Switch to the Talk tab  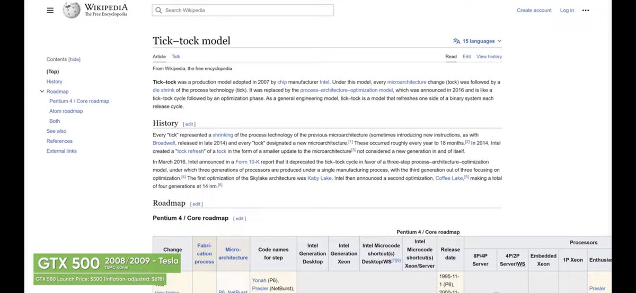[176, 57]
